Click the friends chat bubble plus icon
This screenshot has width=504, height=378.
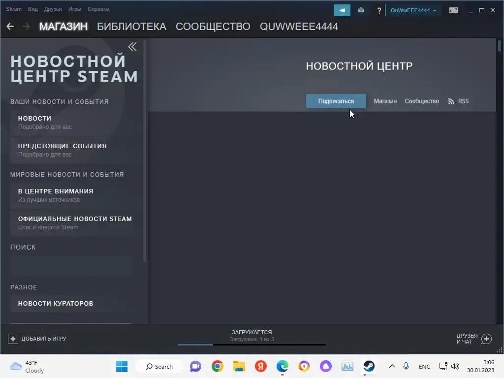(x=486, y=339)
